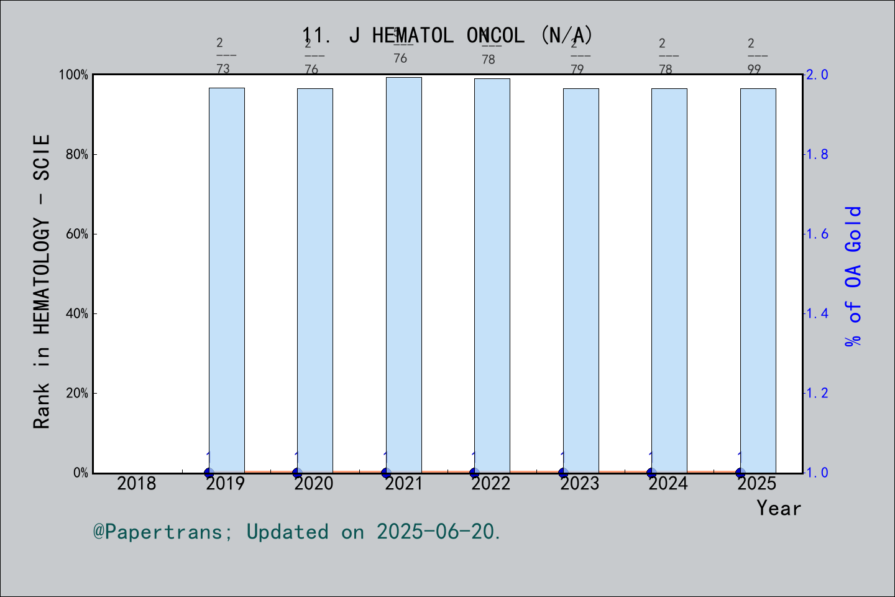
Task: Select the 2019 bar in the chart
Action: pos(226,280)
